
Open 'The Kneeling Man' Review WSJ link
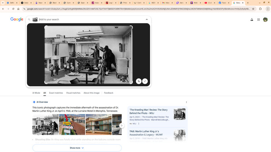coord(148,112)
